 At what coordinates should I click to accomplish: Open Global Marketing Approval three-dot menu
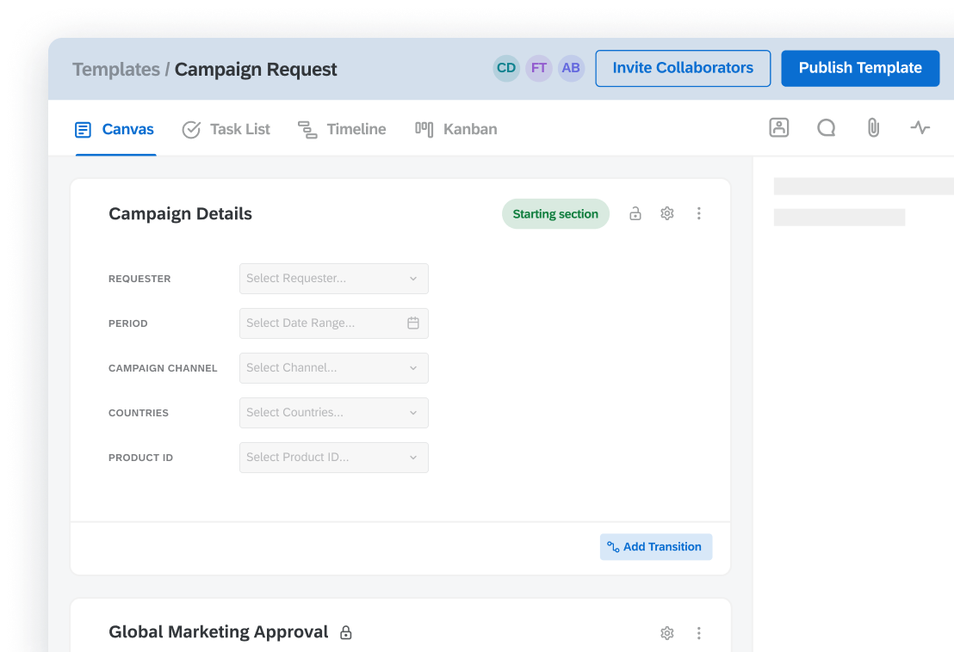698,633
